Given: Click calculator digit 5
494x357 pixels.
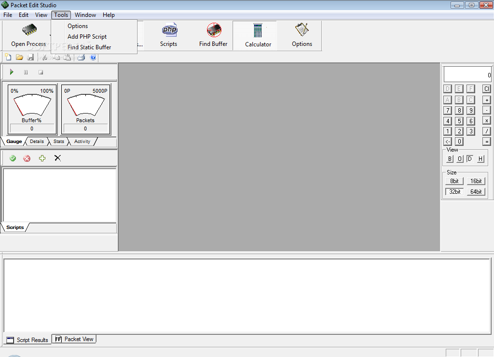Looking at the screenshot, I should click(x=459, y=121).
